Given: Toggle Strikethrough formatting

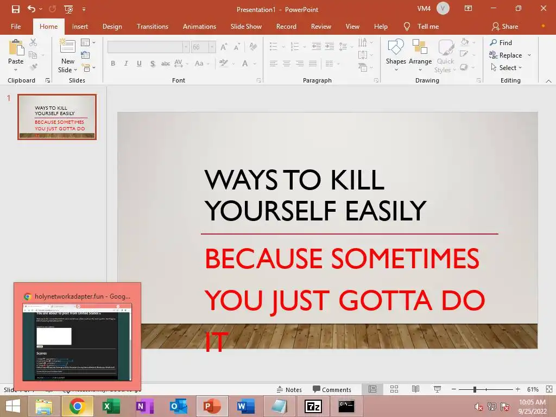Looking at the screenshot, I should [166, 64].
